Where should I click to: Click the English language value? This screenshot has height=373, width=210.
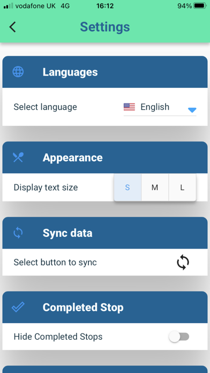[155, 107]
